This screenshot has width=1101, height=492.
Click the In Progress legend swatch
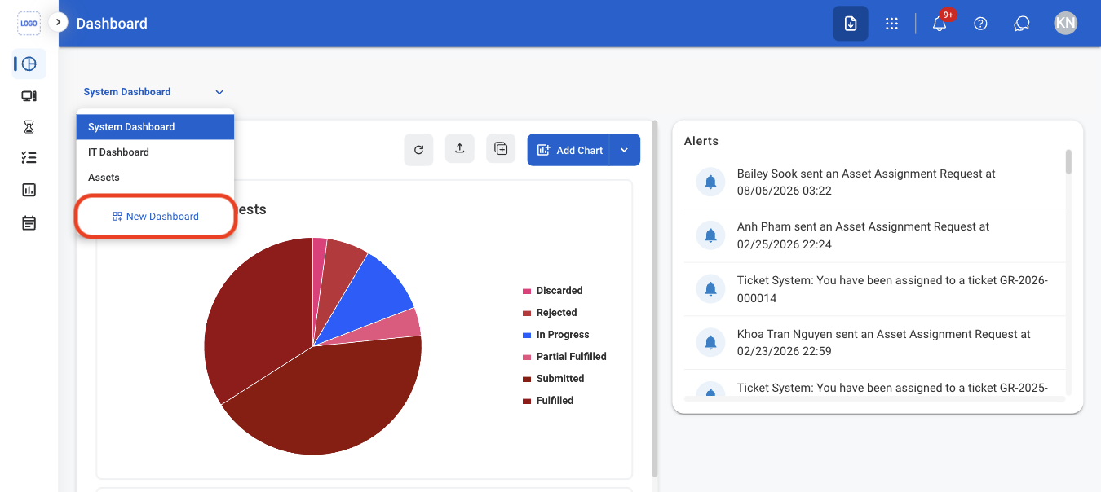pyautogui.click(x=527, y=335)
